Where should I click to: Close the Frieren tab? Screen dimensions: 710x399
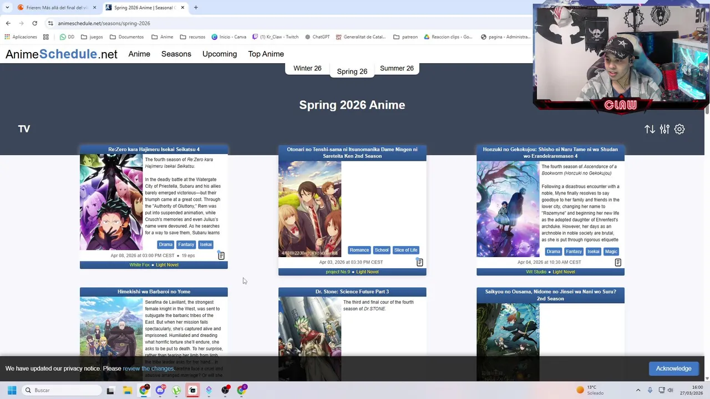[x=94, y=8]
